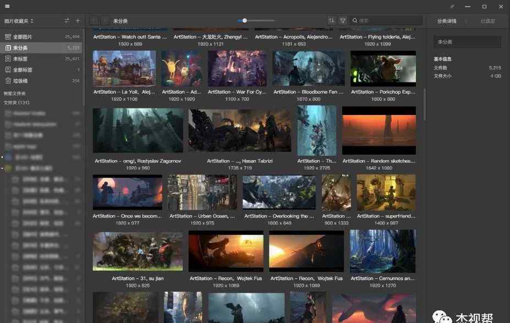This screenshot has height=323, width=510.
Task: Click the search input field
Action: click(x=386, y=20)
